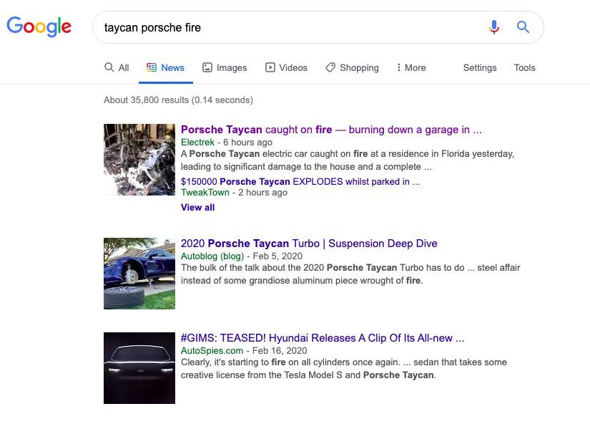This screenshot has width=590, height=424.
Task: Go to the Videos tab
Action: tap(286, 67)
